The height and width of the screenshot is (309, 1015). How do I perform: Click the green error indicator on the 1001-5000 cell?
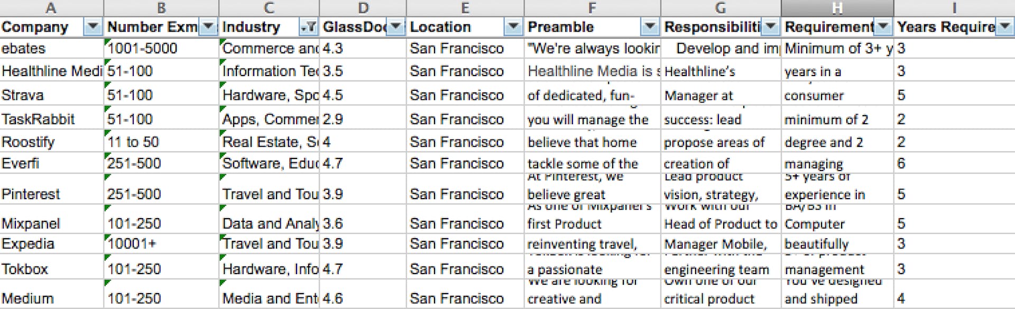pos(107,42)
